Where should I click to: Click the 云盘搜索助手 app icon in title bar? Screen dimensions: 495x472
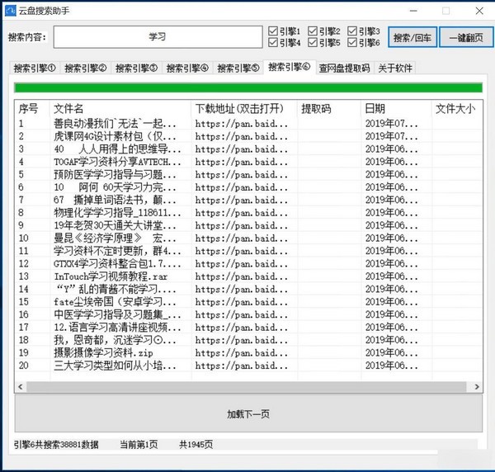[x=11, y=11]
